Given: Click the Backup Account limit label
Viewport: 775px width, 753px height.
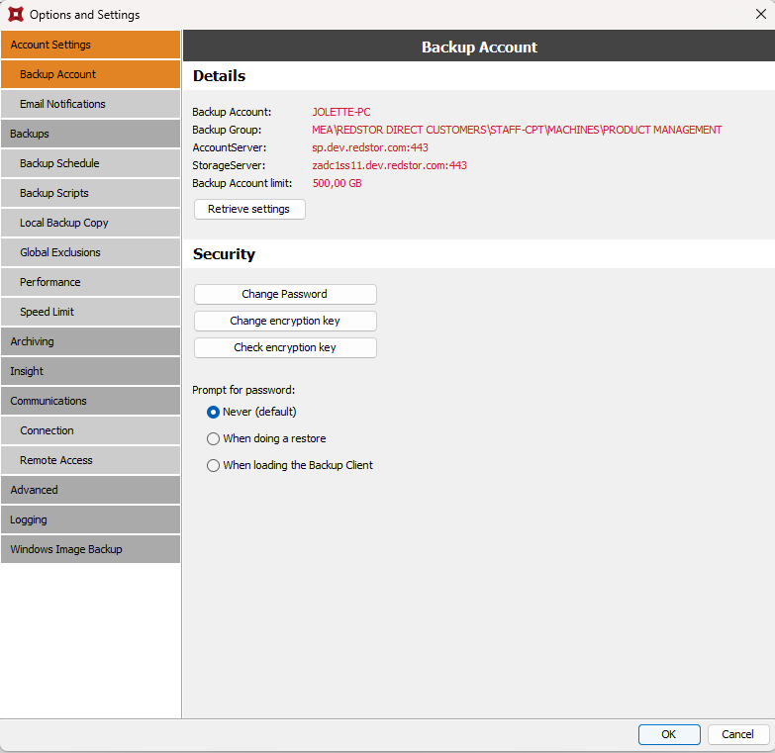Looking at the screenshot, I should pyautogui.click(x=242, y=183).
